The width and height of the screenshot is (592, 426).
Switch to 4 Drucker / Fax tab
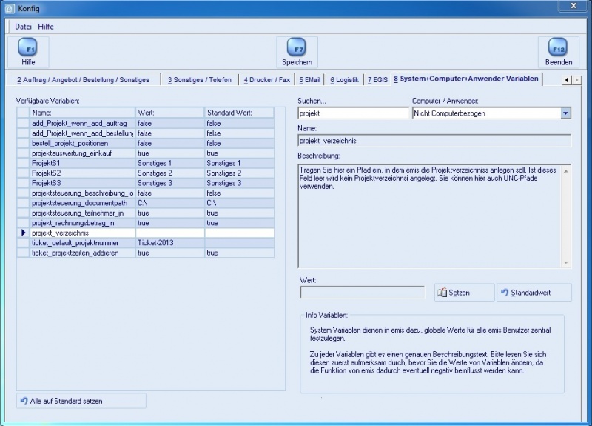coord(267,80)
